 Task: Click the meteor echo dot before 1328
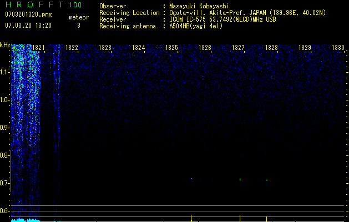click(x=267, y=180)
